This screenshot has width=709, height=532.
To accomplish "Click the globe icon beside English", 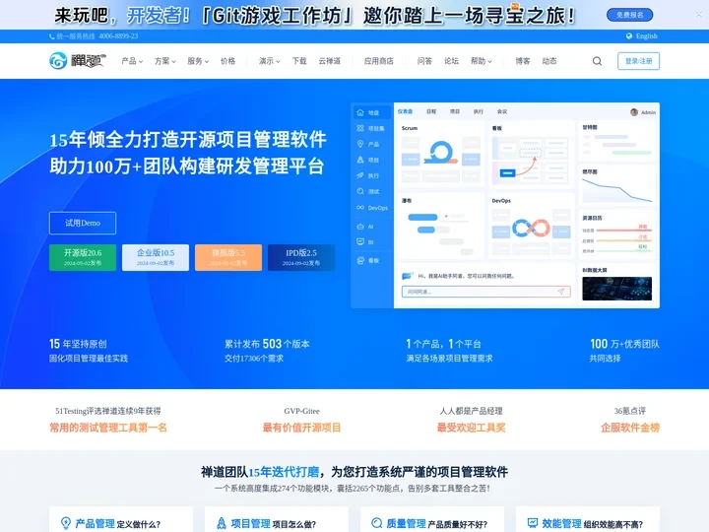I will pos(629,36).
